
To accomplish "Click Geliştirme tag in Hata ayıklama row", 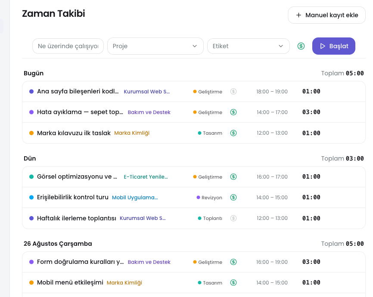I will coord(208,112).
